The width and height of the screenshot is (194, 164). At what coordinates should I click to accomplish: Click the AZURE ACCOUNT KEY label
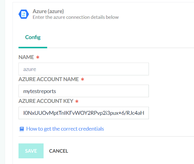[46, 101]
